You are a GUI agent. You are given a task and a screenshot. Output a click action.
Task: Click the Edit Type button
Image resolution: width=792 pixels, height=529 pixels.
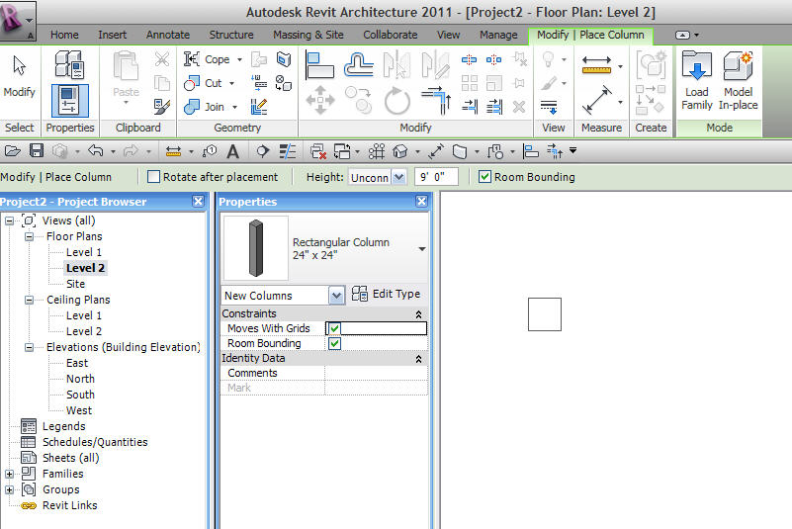[387, 295]
